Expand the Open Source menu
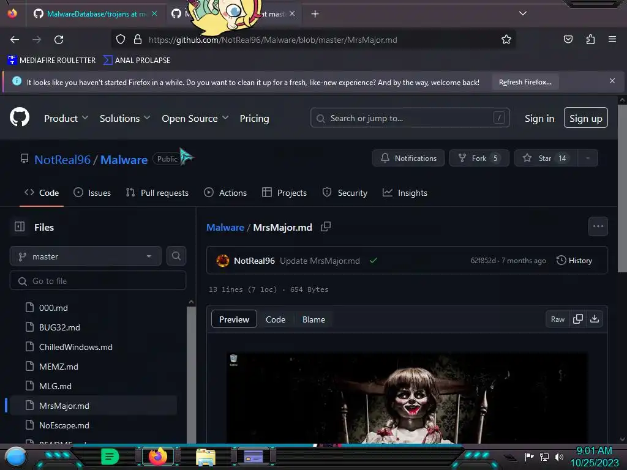Viewport: 627px width, 470px height. (195, 118)
